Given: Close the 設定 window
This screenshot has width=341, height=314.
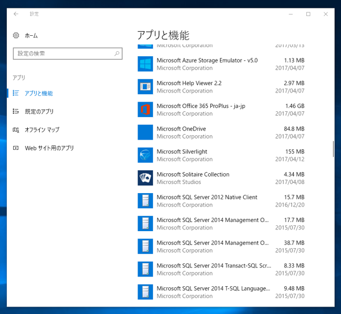Looking at the screenshot, I should (326, 14).
